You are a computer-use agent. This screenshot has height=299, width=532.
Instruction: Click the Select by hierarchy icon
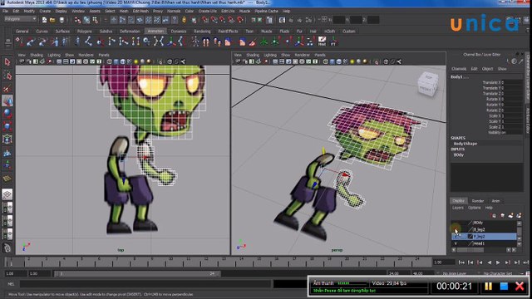pyautogui.click(x=77, y=20)
